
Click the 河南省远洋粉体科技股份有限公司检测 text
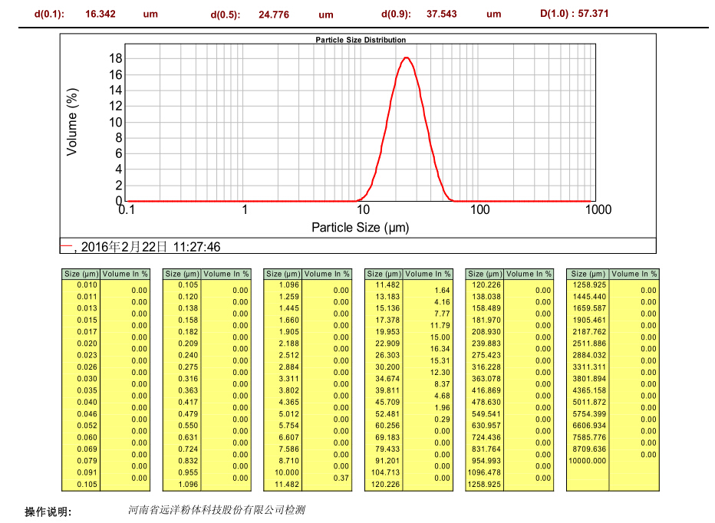click(217, 510)
